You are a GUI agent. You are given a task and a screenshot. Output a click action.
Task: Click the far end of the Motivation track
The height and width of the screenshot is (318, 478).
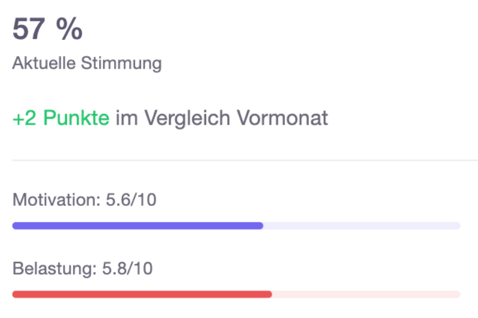pos(458,226)
